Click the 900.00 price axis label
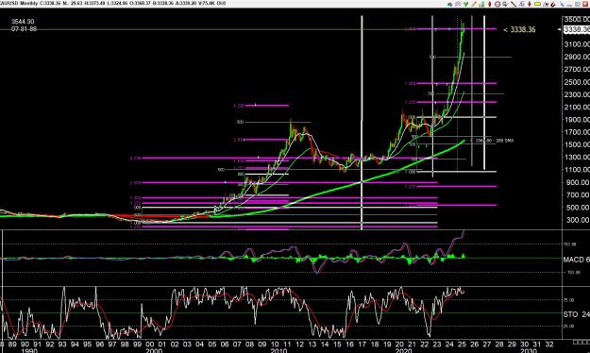This screenshot has width=590, height=353. (577, 182)
